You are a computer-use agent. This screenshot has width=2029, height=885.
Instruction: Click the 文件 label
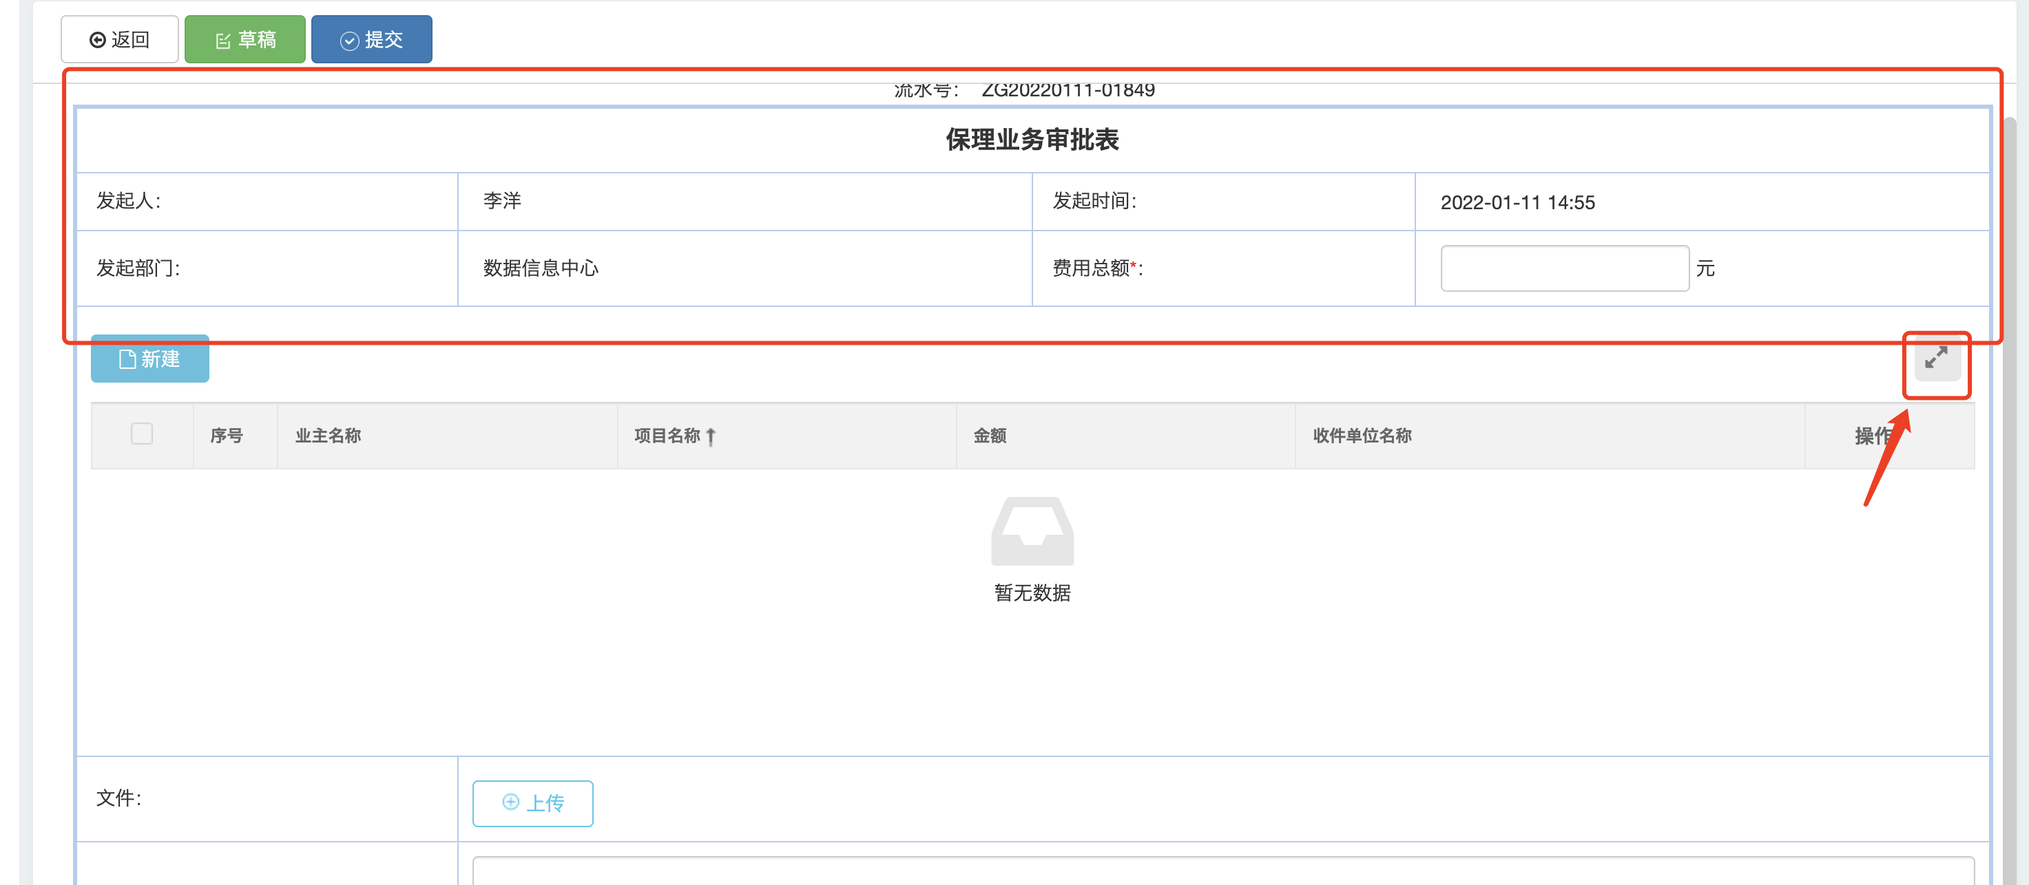click(119, 798)
